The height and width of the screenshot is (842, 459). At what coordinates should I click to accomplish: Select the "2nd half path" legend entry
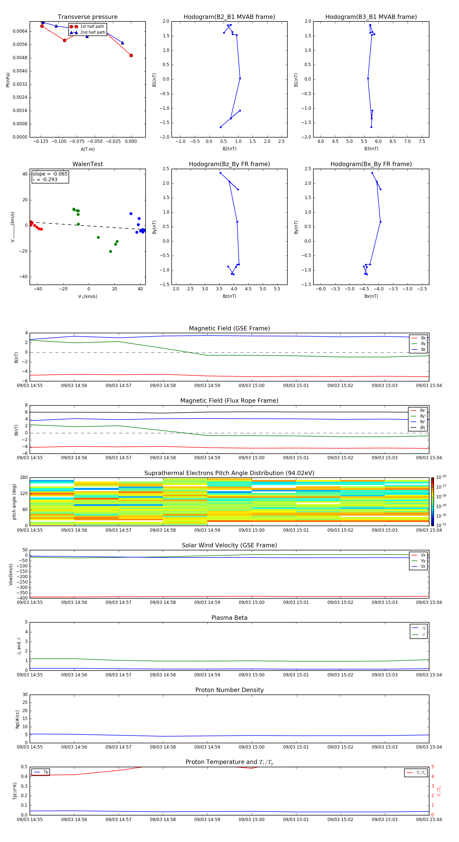pos(87,32)
